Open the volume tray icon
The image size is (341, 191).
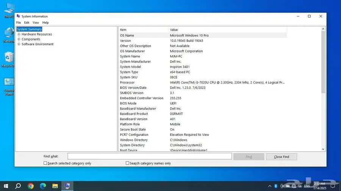click(x=300, y=186)
